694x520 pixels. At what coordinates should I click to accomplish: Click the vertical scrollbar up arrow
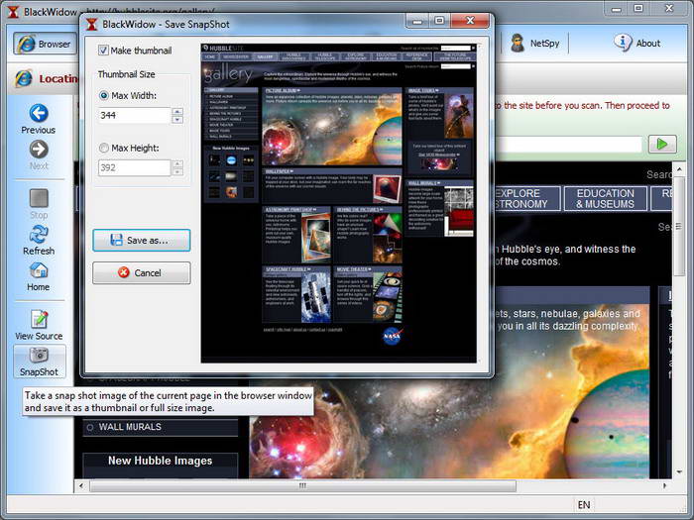(x=679, y=169)
